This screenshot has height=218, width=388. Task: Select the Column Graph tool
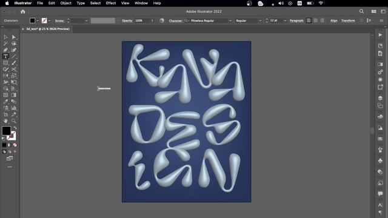[14, 108]
